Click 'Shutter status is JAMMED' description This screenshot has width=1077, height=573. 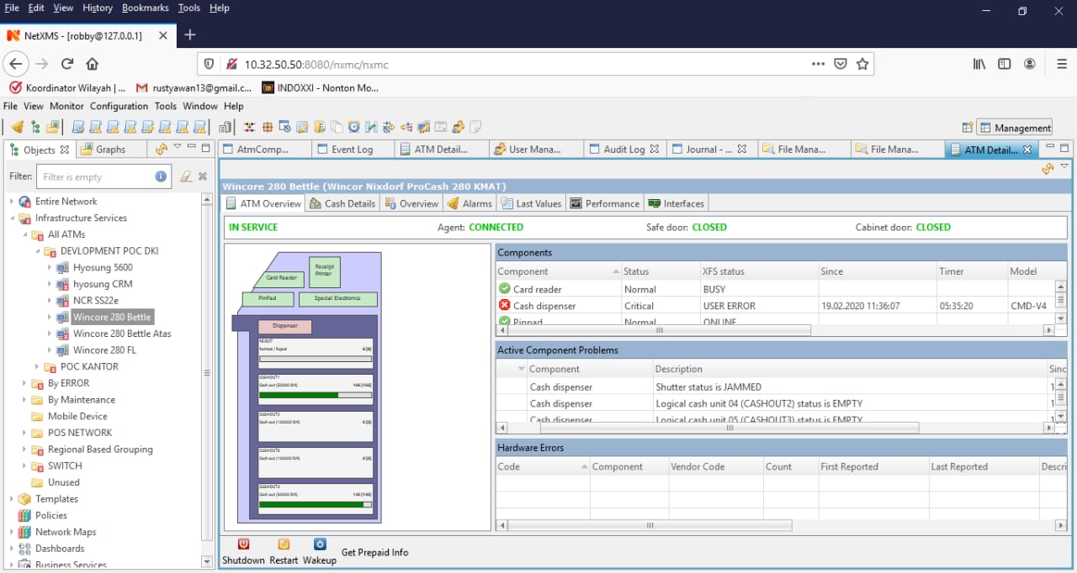pos(708,387)
